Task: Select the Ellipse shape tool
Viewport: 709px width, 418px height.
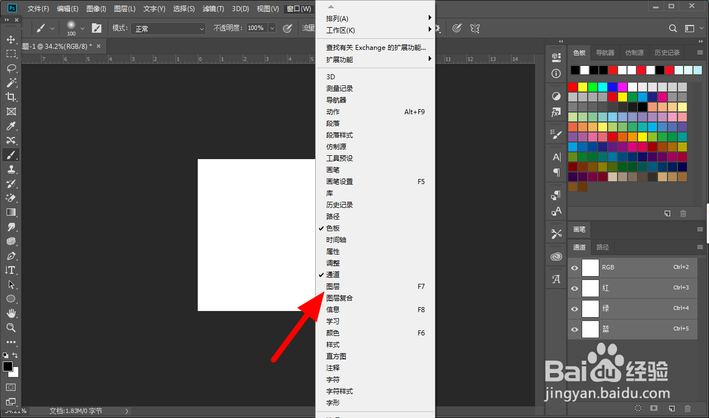Action: [x=11, y=299]
